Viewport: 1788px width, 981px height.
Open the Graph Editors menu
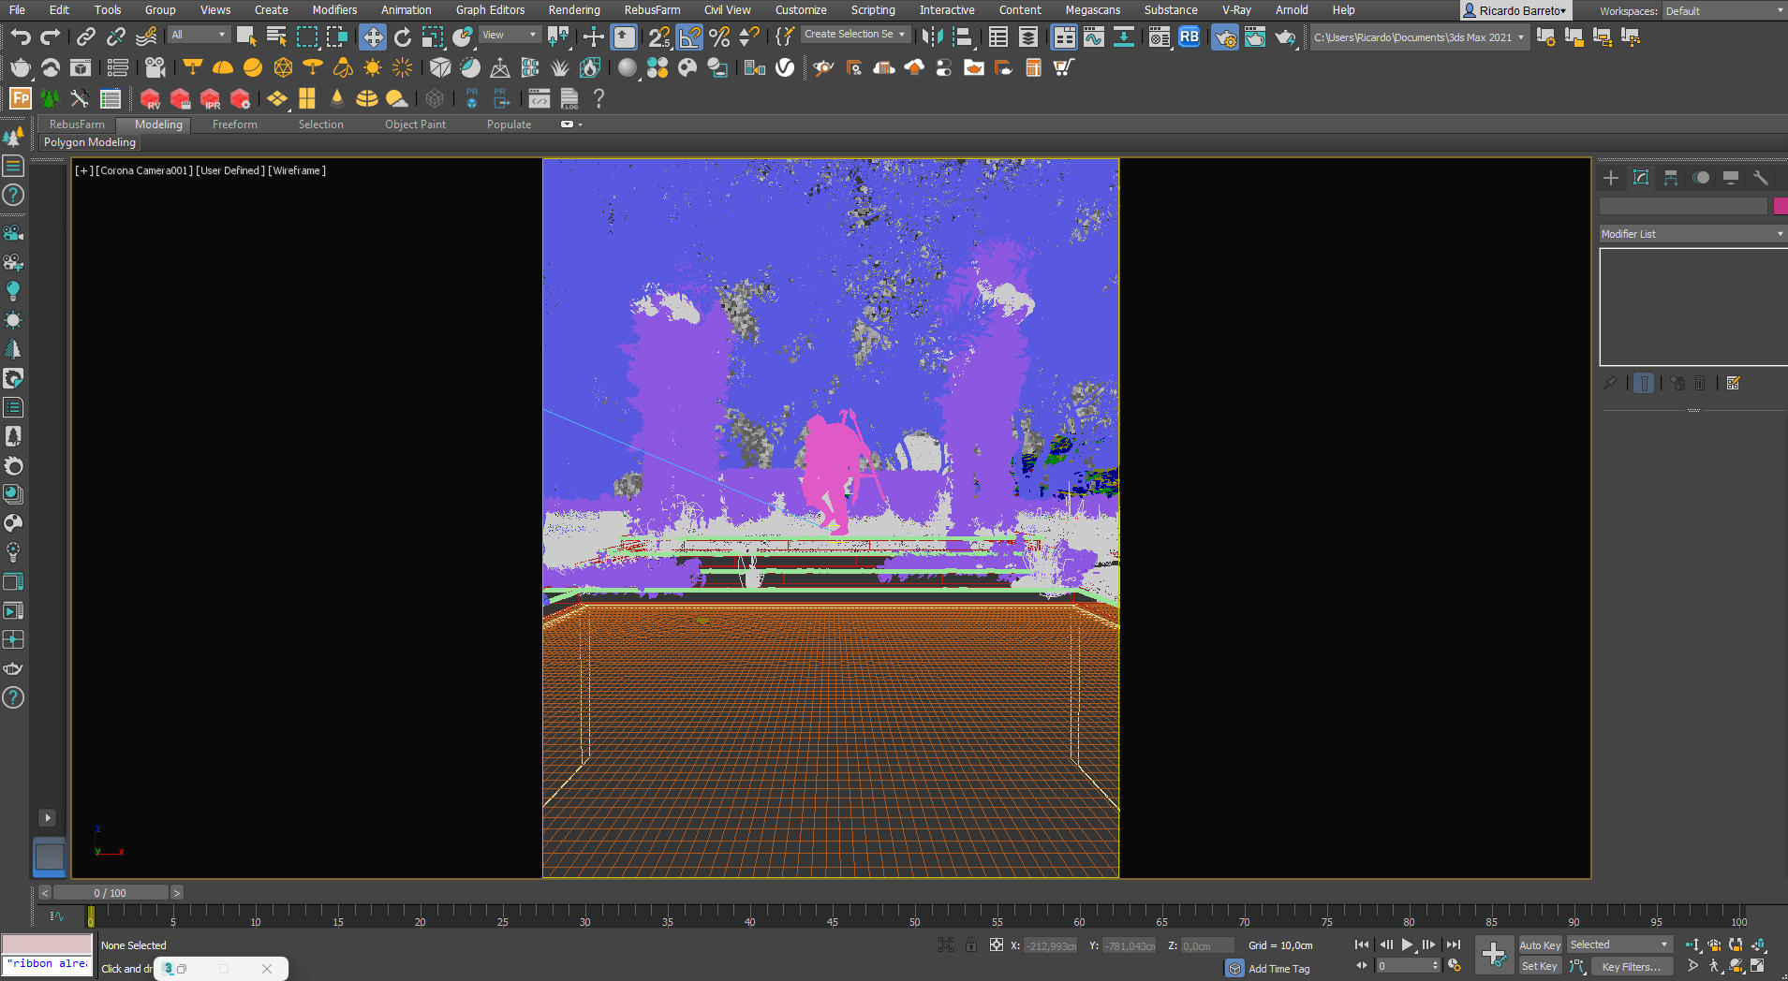pyautogui.click(x=490, y=10)
